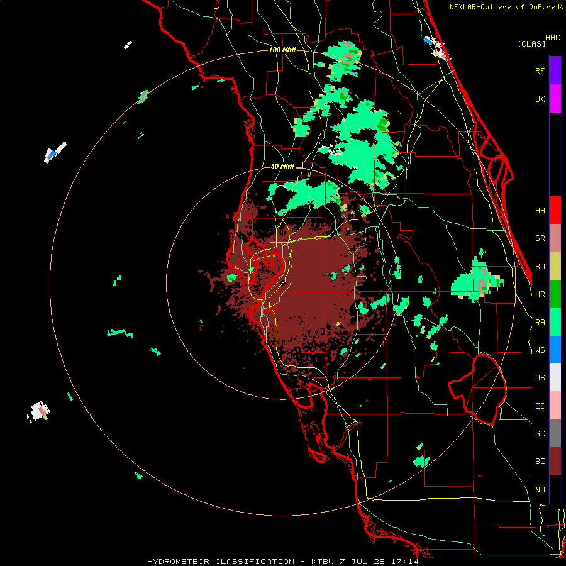Image resolution: width=566 pixels, height=566 pixels.
Task: Click the purple RF color swatch in legend
Action: [555, 70]
